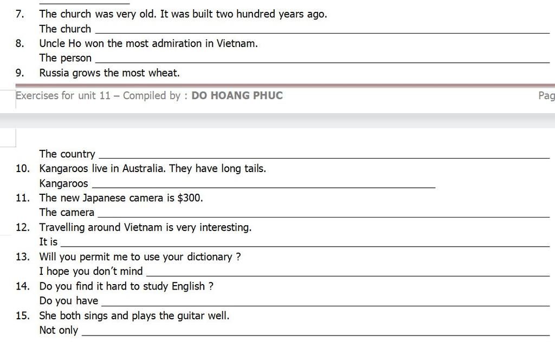Click the footer text "DO HOANG PHUC"

(237, 95)
